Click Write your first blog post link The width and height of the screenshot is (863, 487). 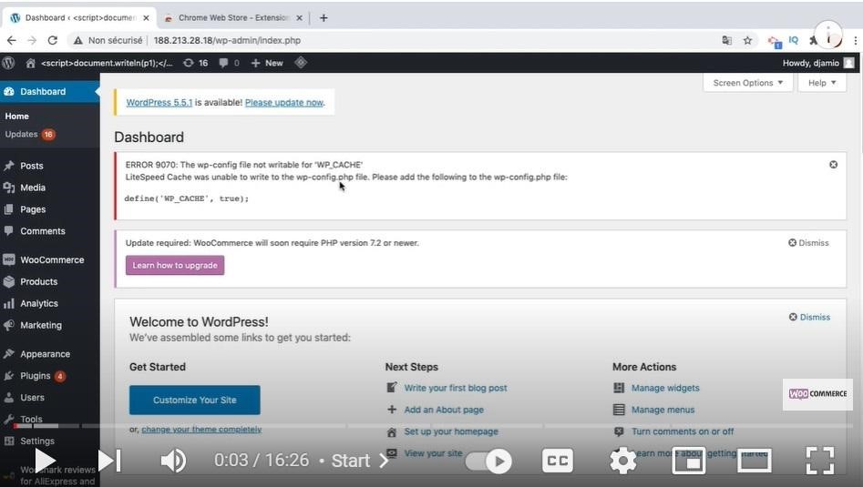[x=455, y=388]
